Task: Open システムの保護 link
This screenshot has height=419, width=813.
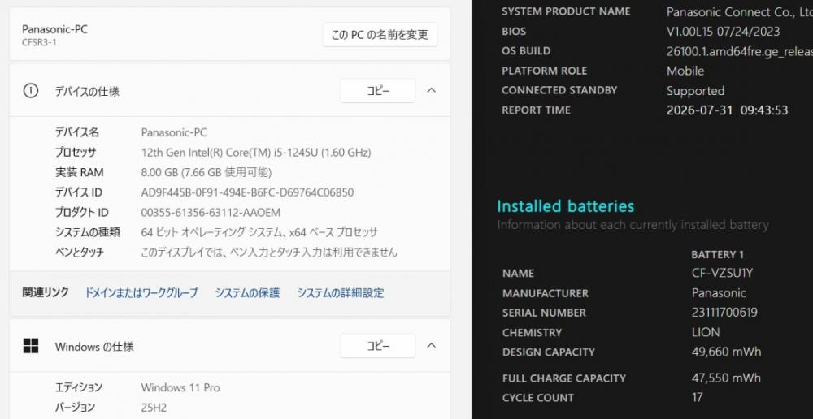Action: tap(247, 292)
